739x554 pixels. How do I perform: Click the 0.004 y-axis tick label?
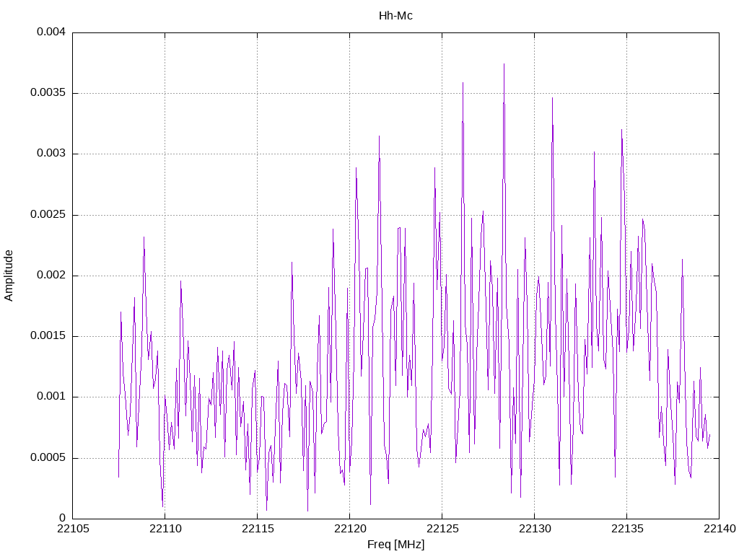point(51,32)
